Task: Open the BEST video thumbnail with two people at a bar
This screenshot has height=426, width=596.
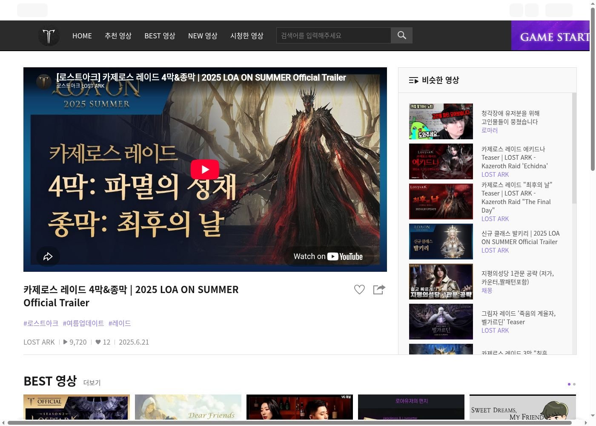Action: tap(300, 407)
